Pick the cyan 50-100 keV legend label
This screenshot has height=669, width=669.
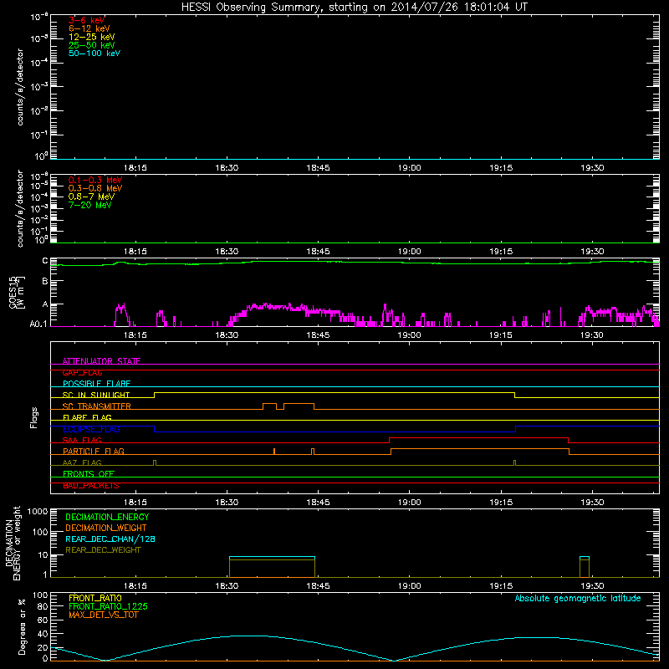94,54
